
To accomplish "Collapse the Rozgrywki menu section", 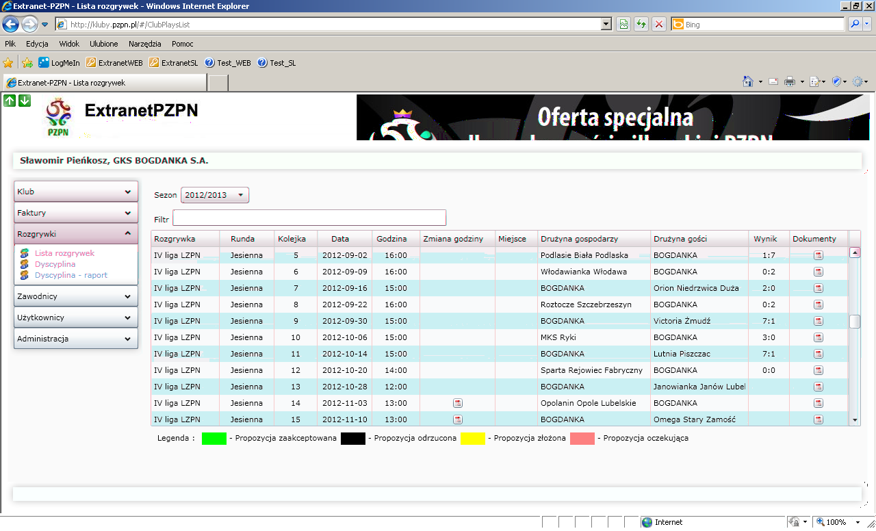I will coord(76,234).
